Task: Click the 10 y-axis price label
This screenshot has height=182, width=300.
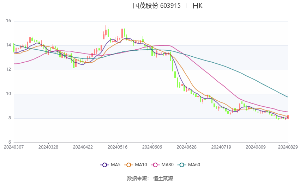Action: [8, 94]
